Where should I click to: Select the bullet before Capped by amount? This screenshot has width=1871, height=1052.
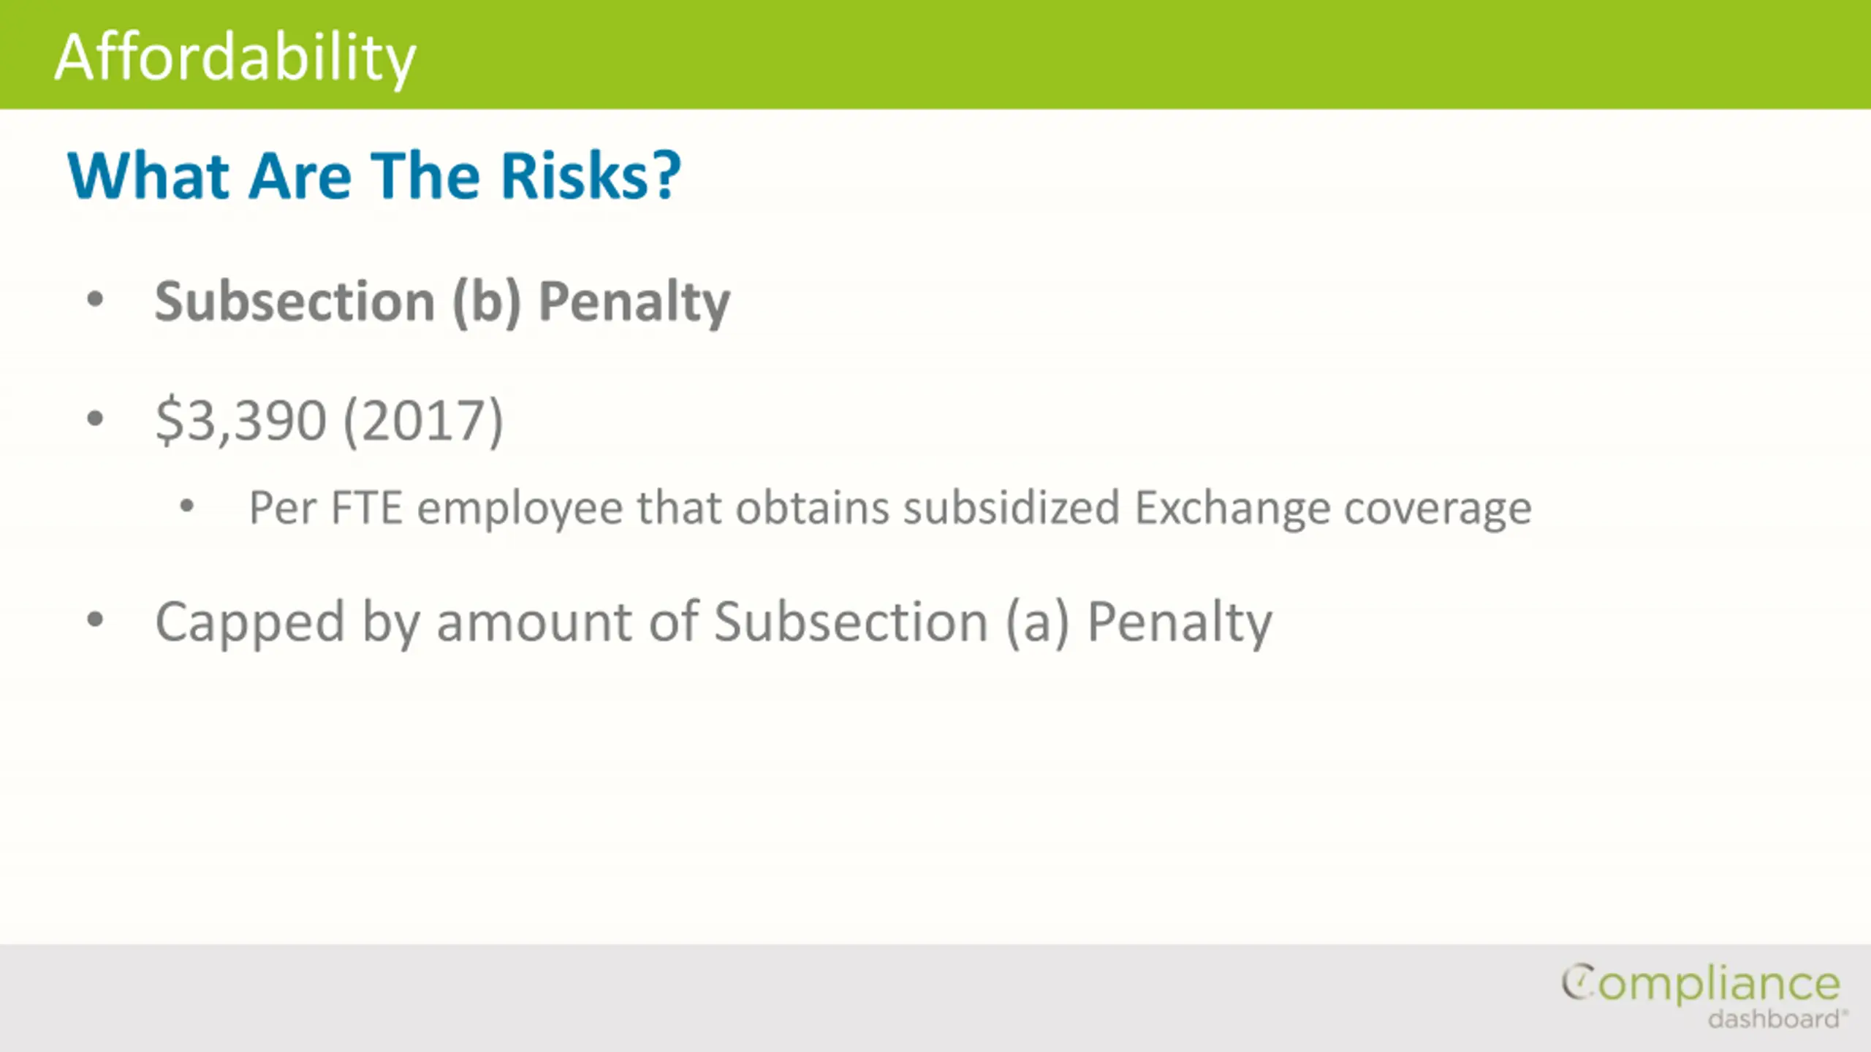point(95,620)
